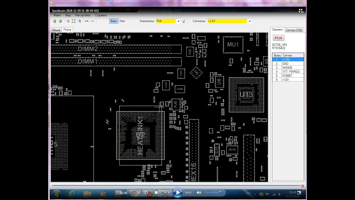This screenshot has width=355, height=200.
Task: Open the Настройки menu
Action: click(x=83, y=15)
